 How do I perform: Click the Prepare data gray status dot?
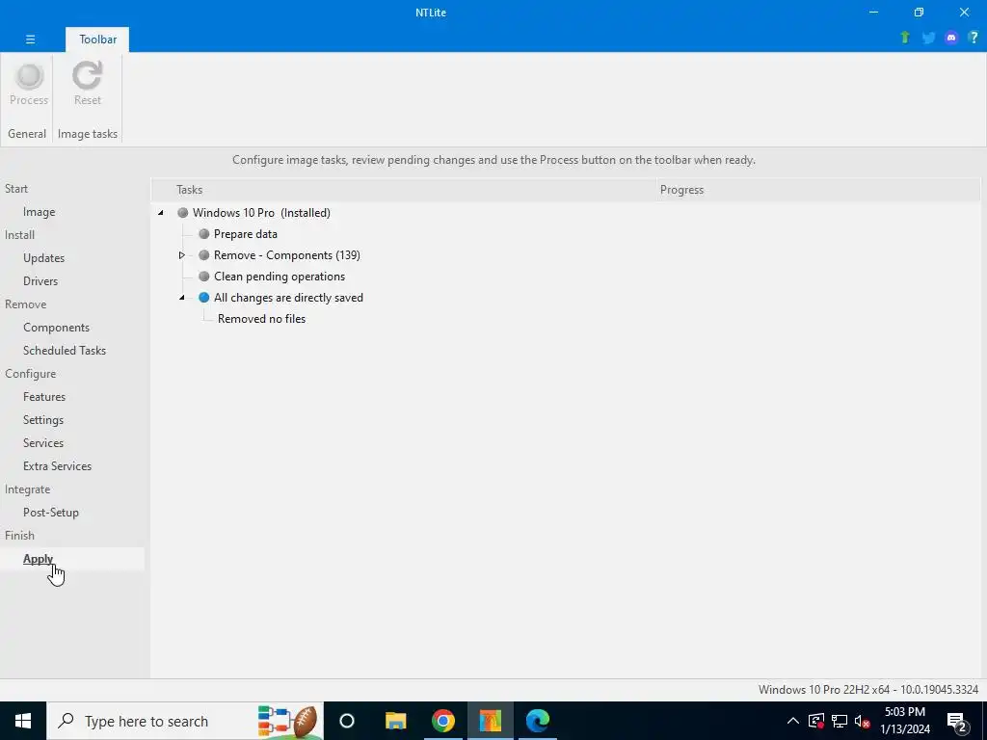pyautogui.click(x=203, y=234)
